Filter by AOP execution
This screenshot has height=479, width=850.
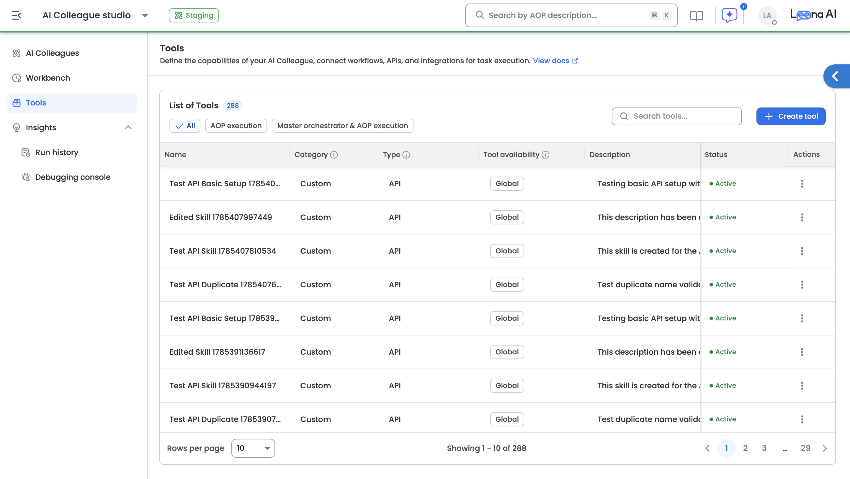coord(236,126)
